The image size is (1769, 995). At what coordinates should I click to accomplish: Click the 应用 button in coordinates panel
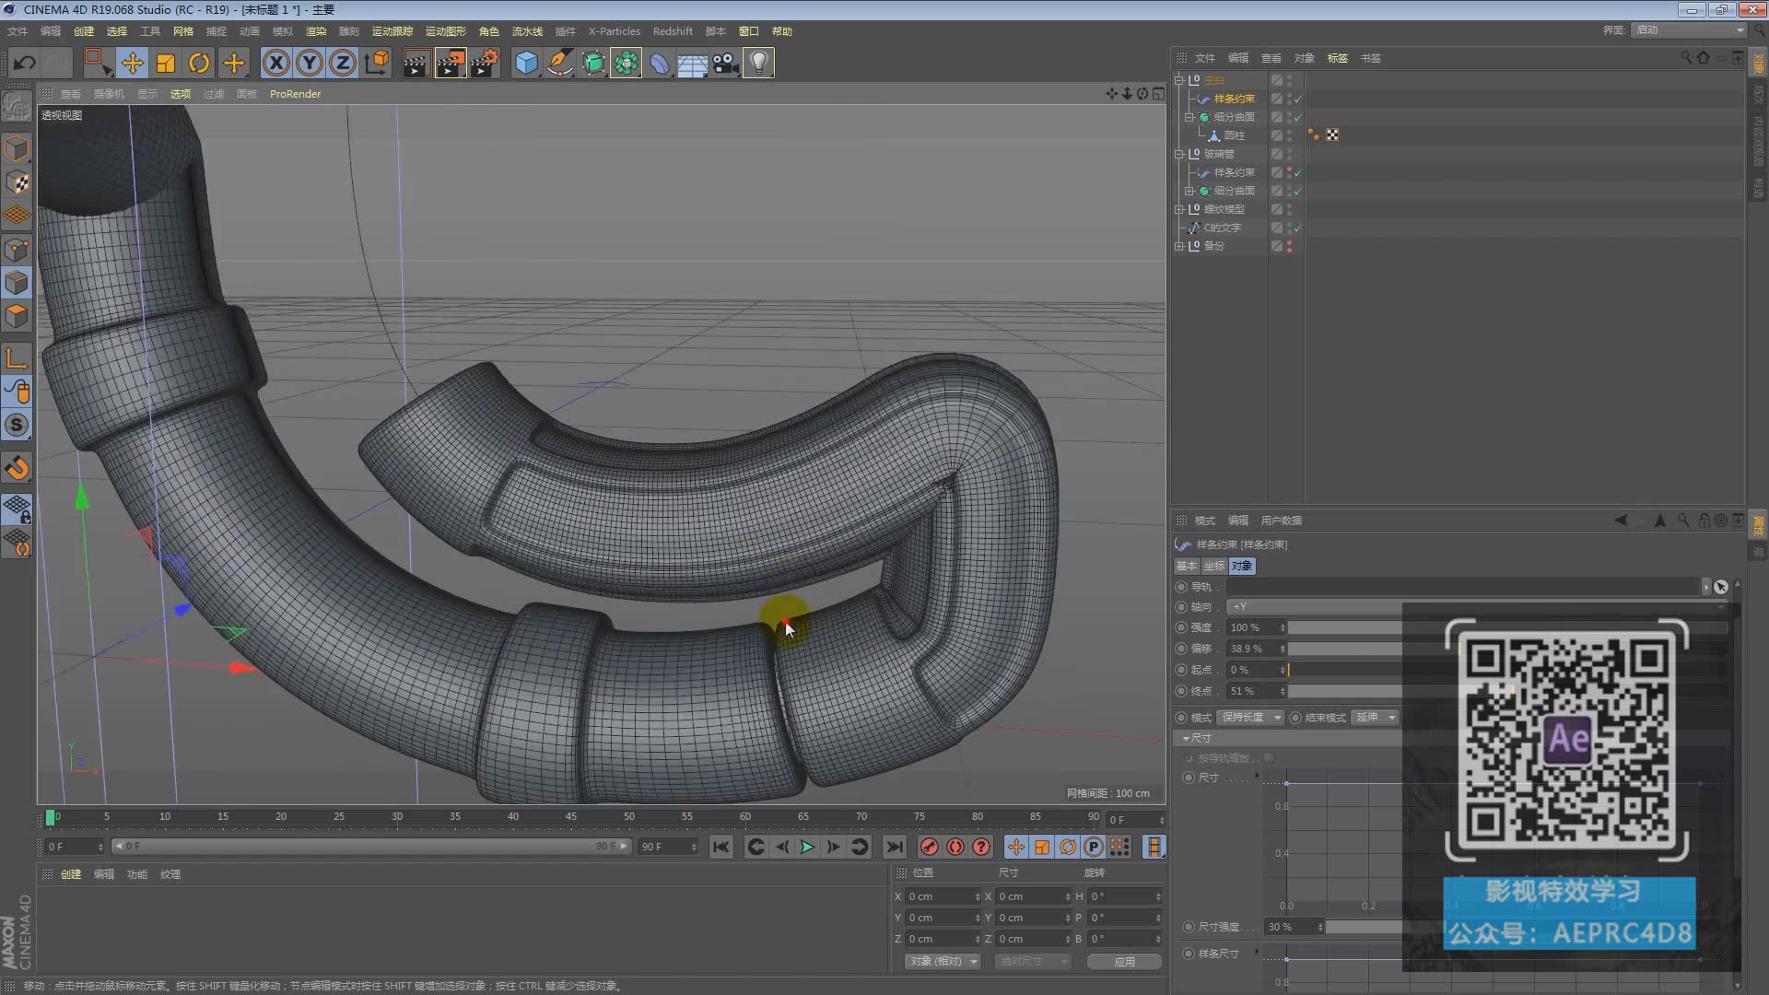click(x=1124, y=961)
